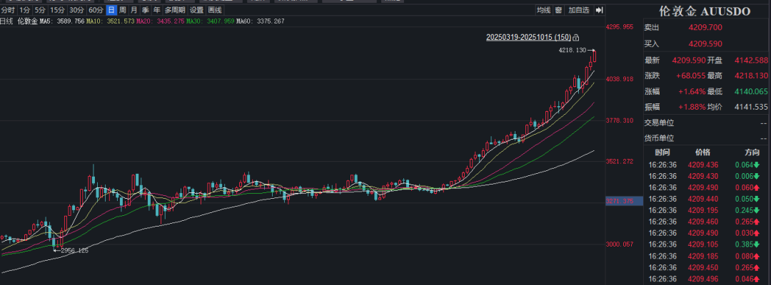Select the daily 日 period

[x=111, y=10]
